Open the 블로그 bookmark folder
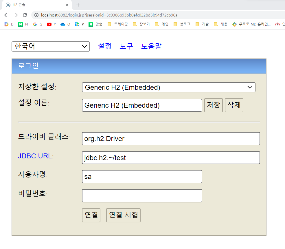285x249 pixels. click(x=182, y=24)
